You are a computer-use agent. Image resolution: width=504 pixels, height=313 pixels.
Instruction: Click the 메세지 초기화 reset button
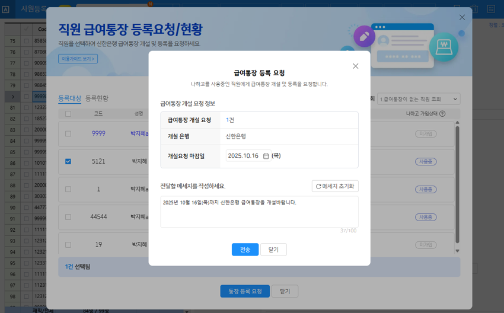coord(335,186)
